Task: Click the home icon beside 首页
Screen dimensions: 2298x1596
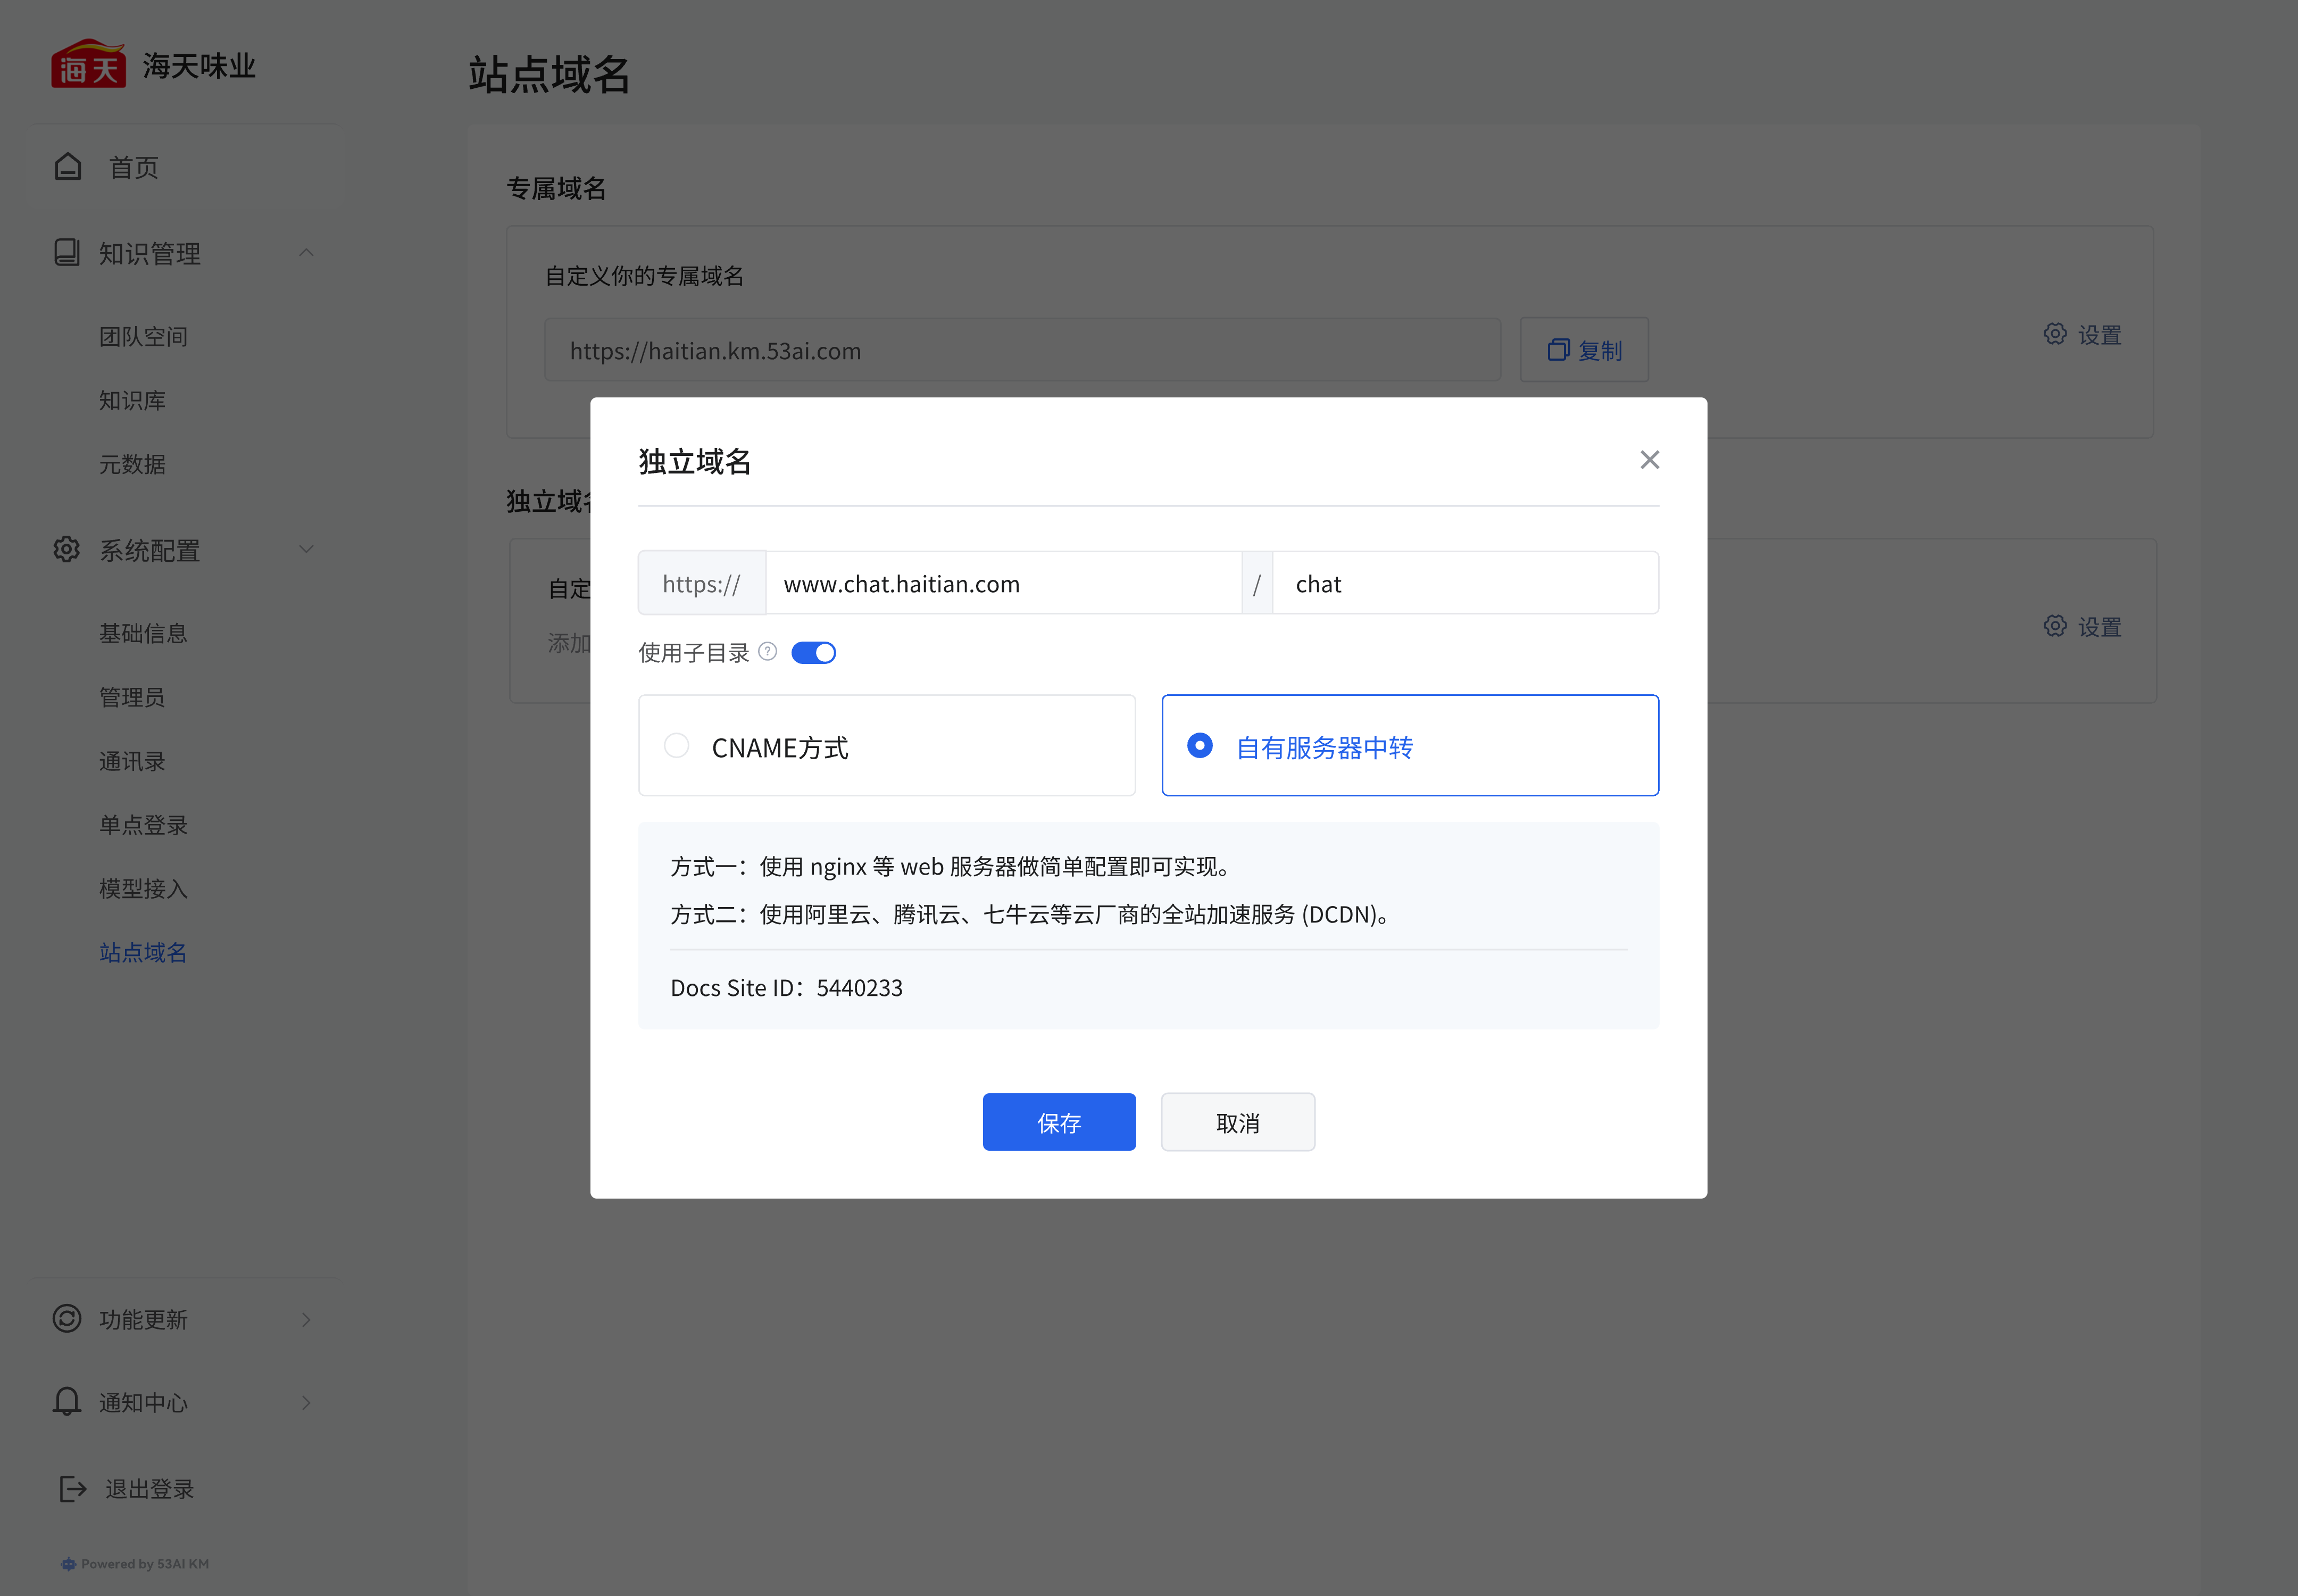Action: tap(68, 167)
